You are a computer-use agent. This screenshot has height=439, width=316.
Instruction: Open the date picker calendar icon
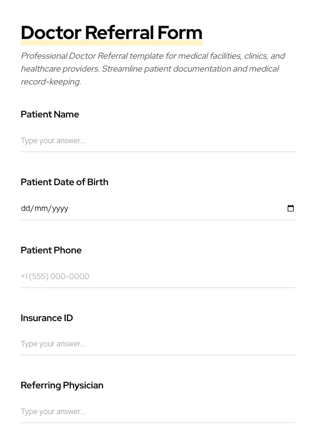click(x=291, y=208)
